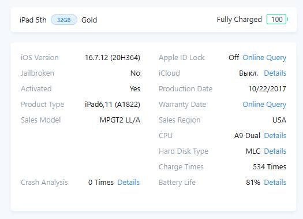Open Details link for CPU
Image resolution: width=303 pixels, height=219 pixels.
[x=275, y=136]
